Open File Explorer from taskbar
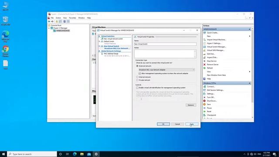The width and height of the screenshot is (279, 157). (82, 154)
